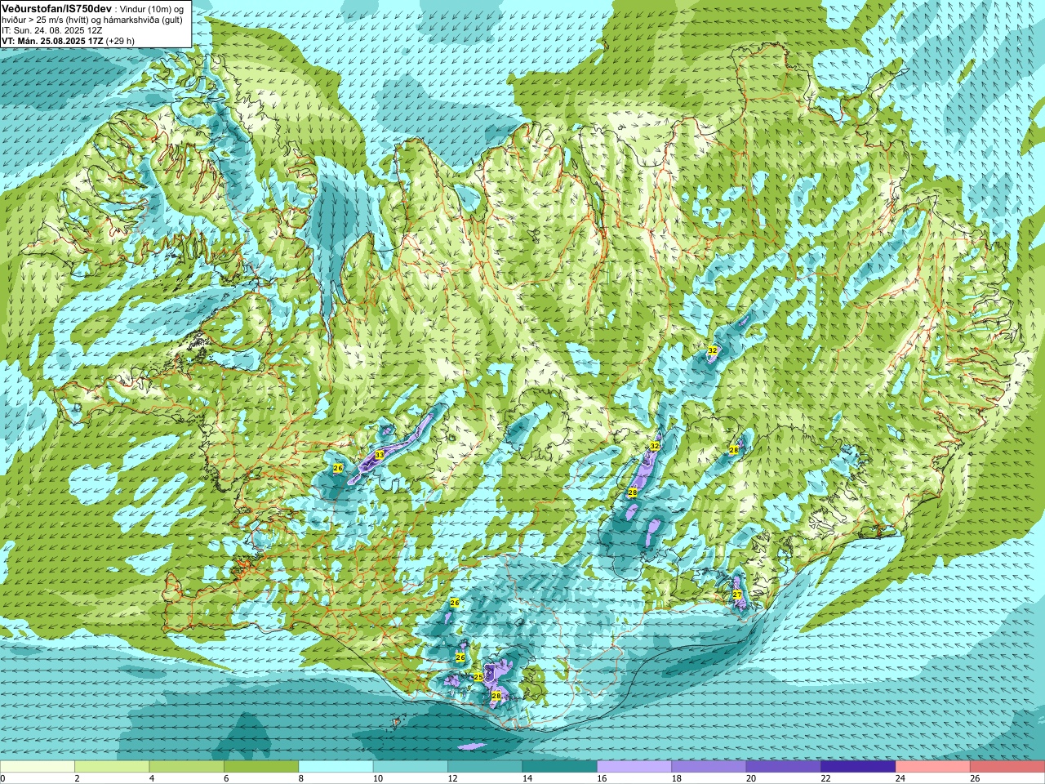This screenshot has height=784, width=1045.
Task: Click the 12–14 m/s teal legend swatch
Action: coord(486,767)
